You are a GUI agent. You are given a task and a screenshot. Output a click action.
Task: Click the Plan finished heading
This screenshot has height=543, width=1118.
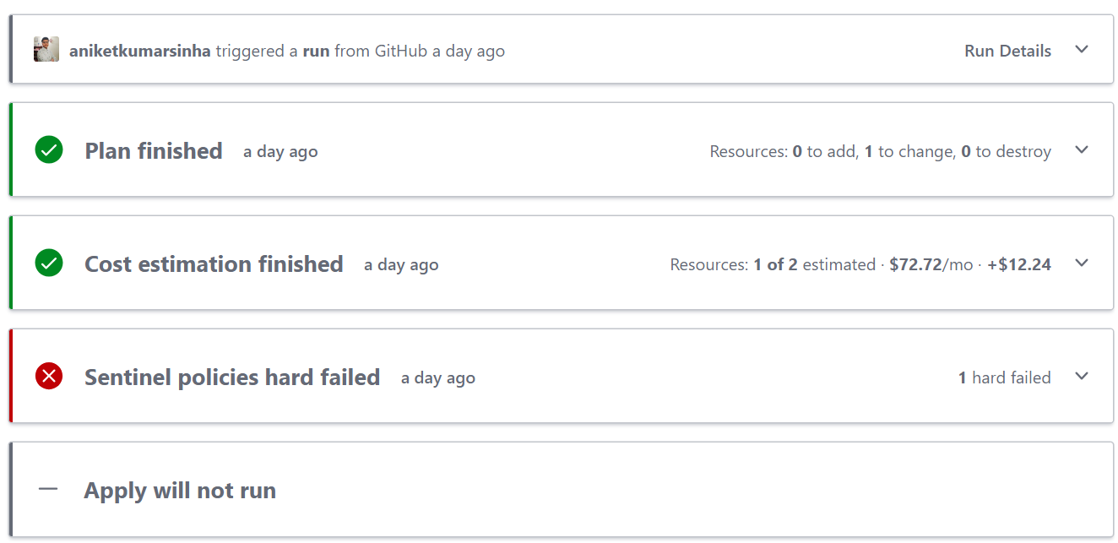click(154, 151)
